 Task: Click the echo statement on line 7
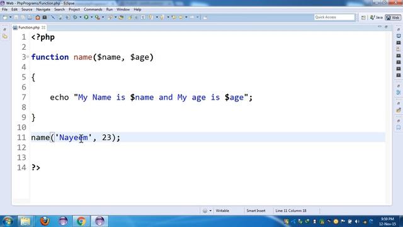click(151, 97)
